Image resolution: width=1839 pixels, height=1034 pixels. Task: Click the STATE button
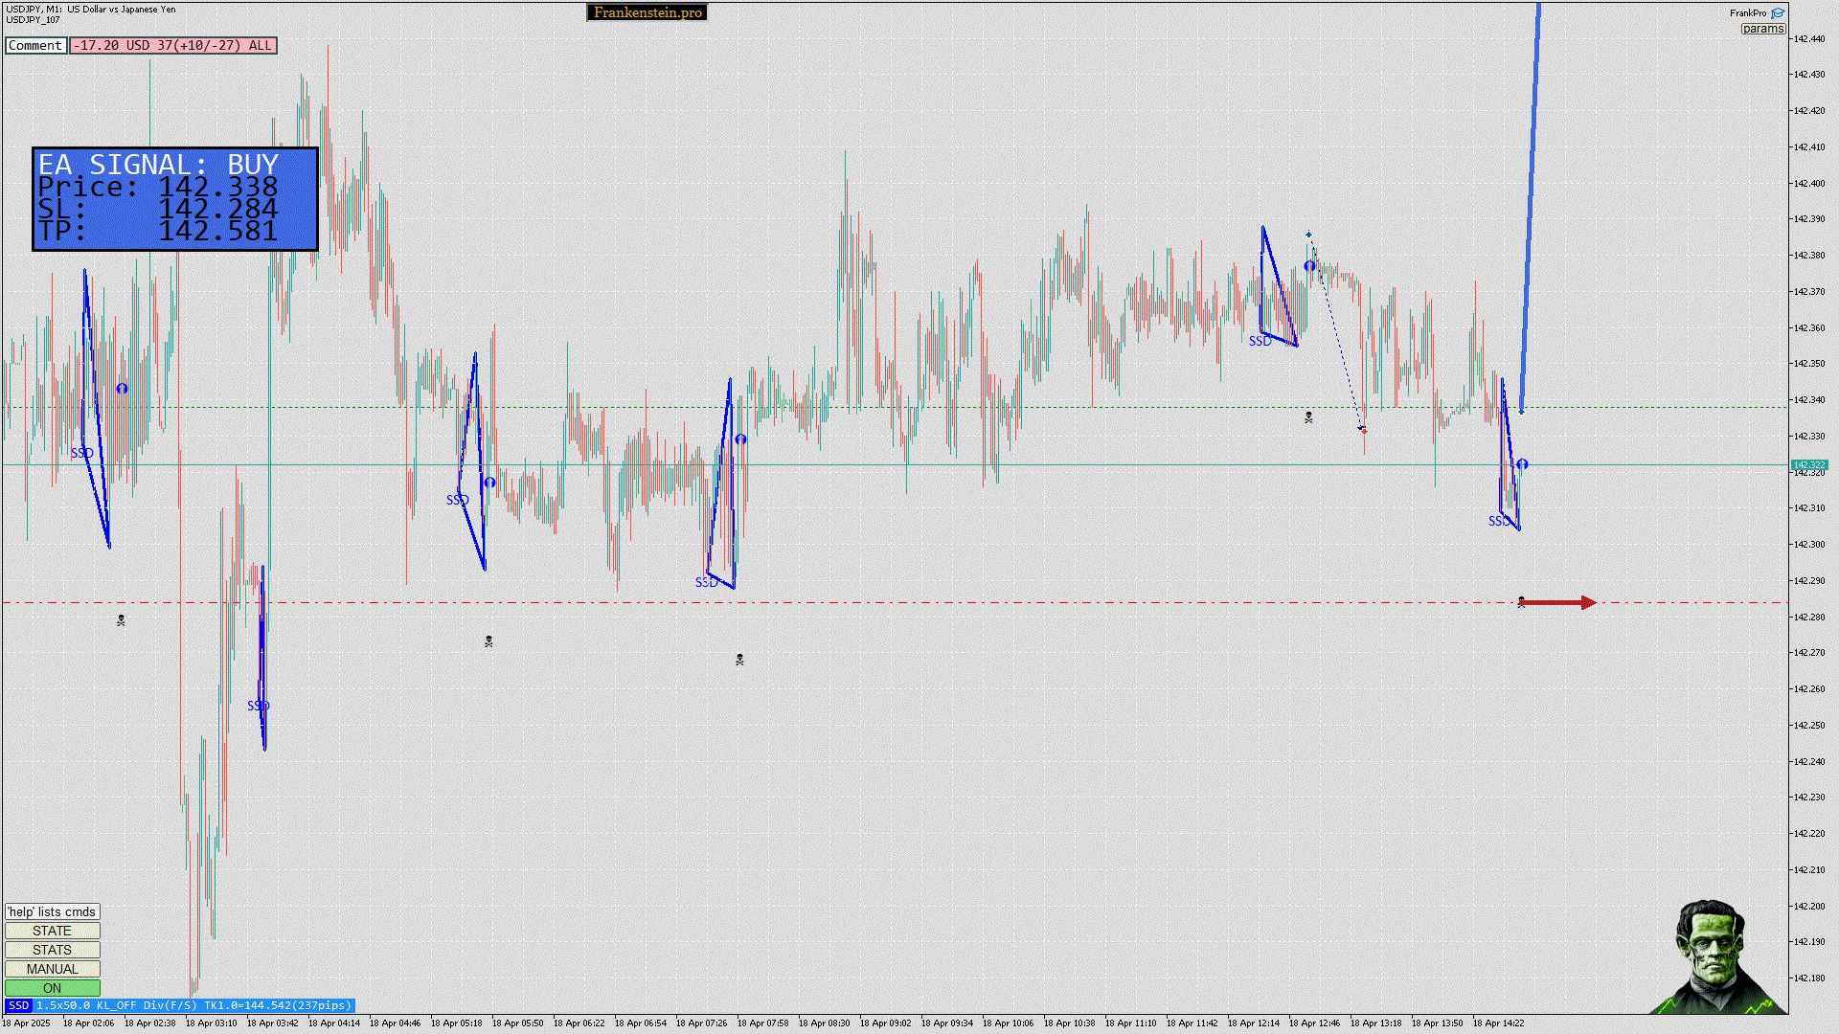(x=53, y=931)
